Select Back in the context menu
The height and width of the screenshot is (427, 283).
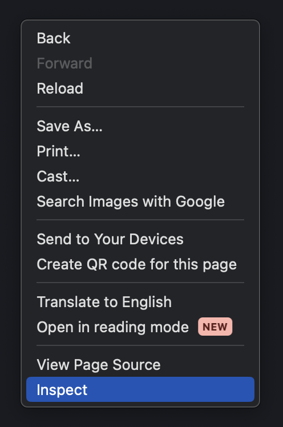tap(140, 38)
